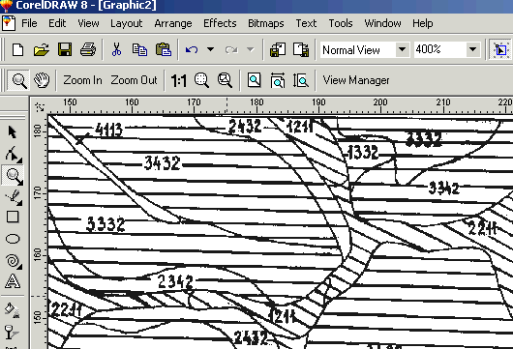513x349 pixels.
Task: Select the Pick tool arrow
Action: click(x=13, y=132)
